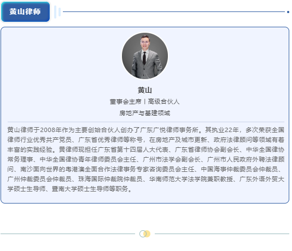
Task: Click the 黄山律师 blue header badge
Action: click(x=25, y=11)
